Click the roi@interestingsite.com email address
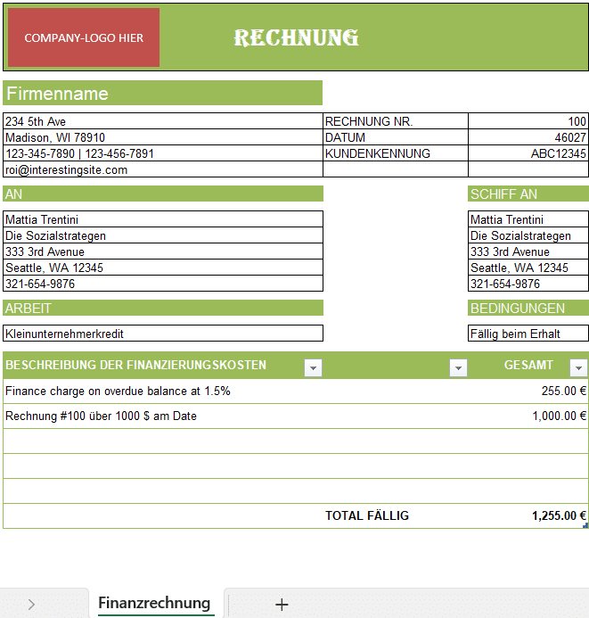The width and height of the screenshot is (589, 618). pyautogui.click(x=67, y=169)
